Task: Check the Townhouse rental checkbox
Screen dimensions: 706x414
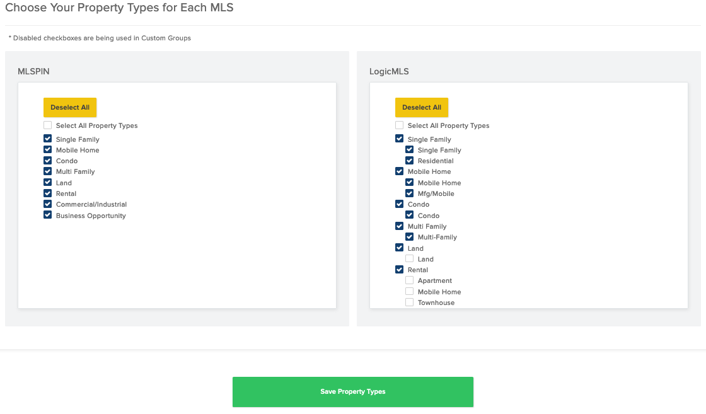Action: coord(409,302)
